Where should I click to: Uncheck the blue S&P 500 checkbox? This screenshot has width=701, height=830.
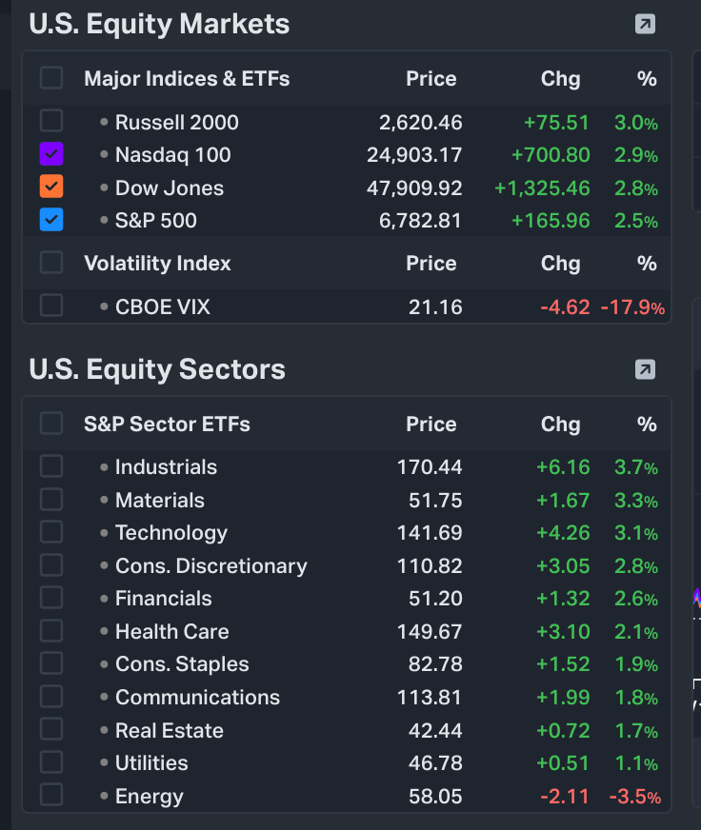click(x=51, y=220)
